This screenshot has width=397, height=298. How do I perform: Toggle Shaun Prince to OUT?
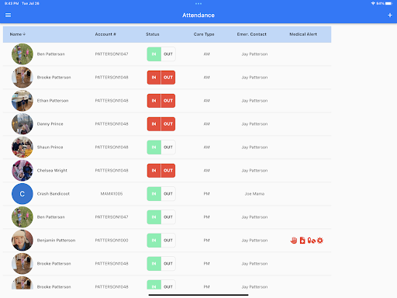[168, 147]
